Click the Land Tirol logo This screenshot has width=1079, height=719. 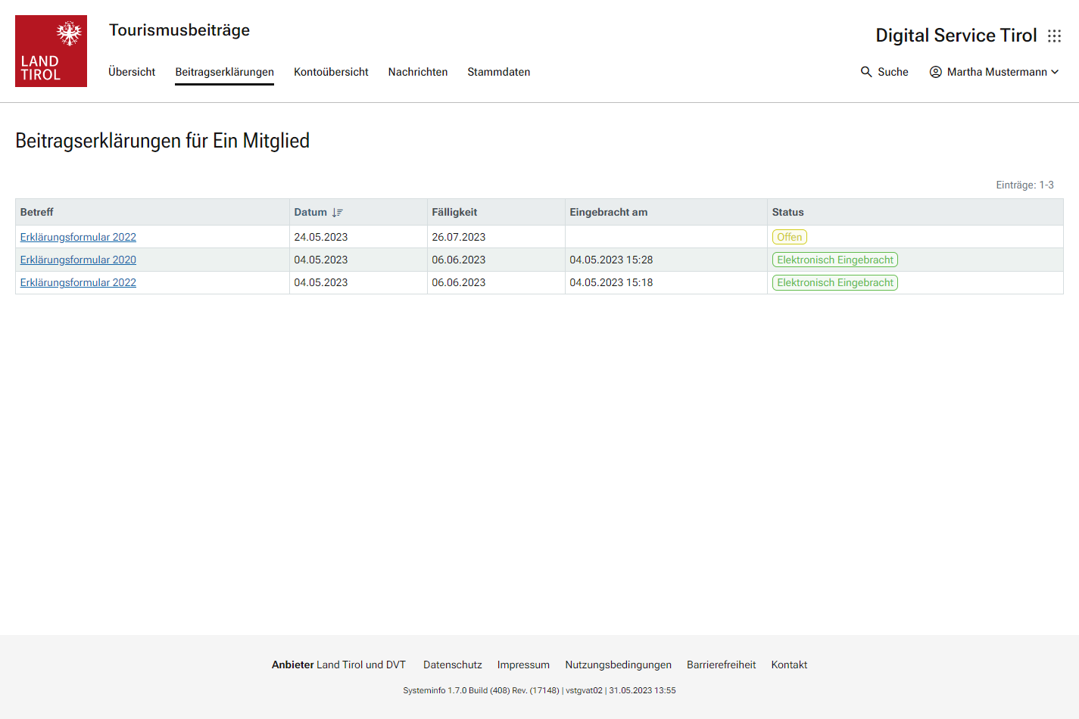tap(51, 51)
